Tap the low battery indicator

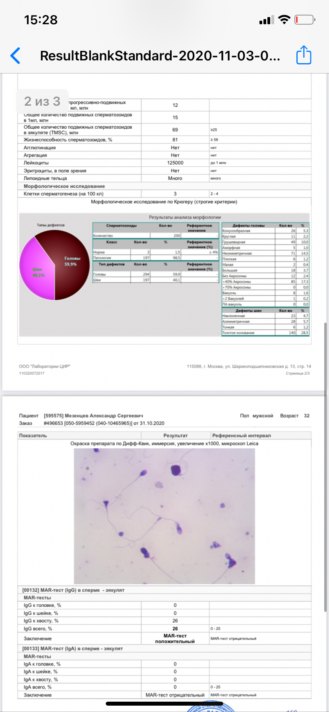click(x=304, y=19)
